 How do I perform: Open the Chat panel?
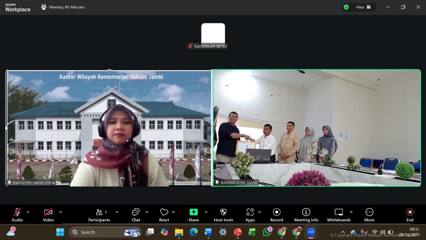pos(136,215)
